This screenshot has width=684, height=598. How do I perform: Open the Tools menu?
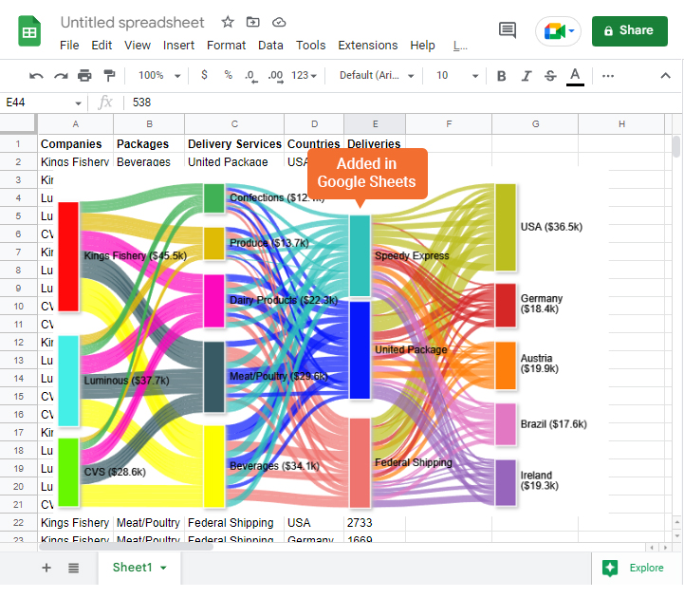310,46
